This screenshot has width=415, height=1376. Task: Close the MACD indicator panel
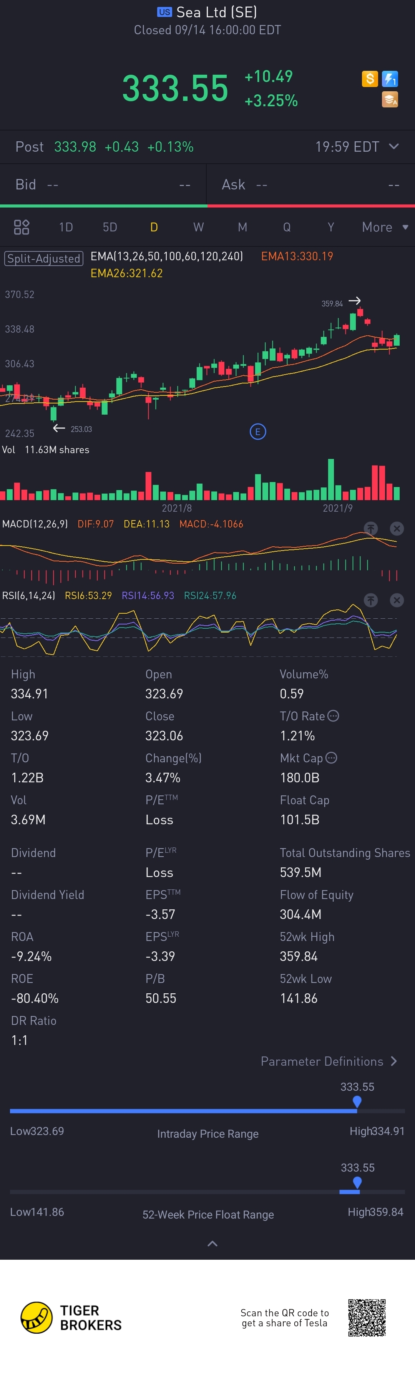397,528
